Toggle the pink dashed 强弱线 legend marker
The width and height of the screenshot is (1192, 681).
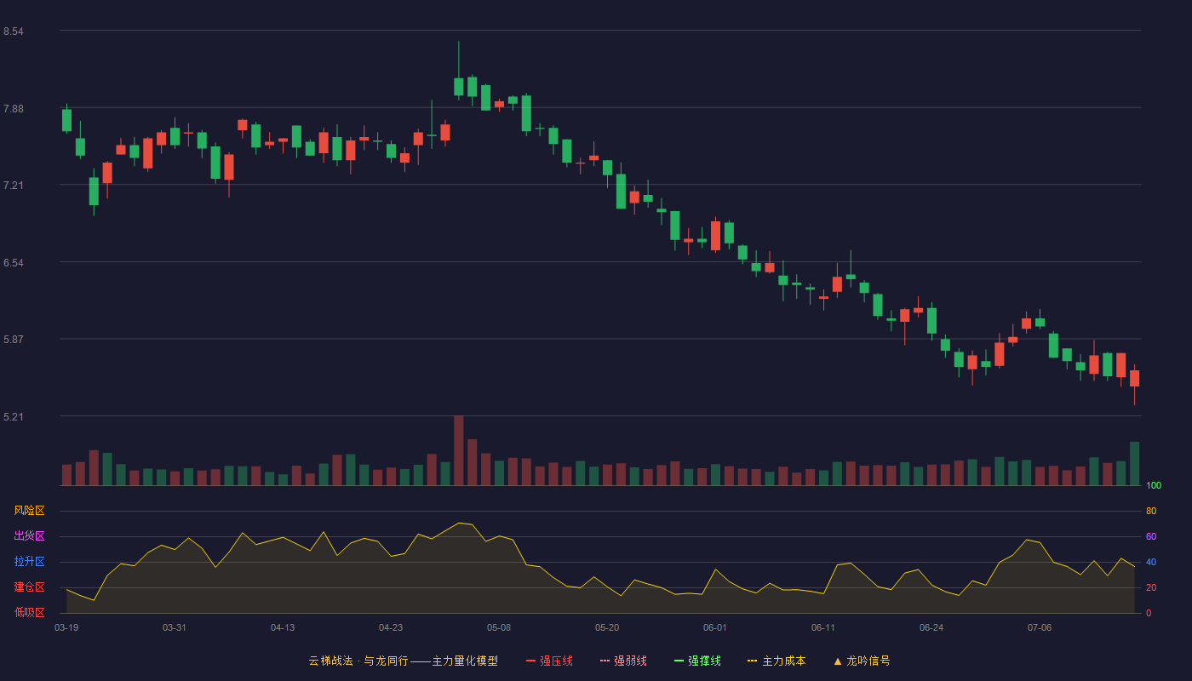(605, 661)
